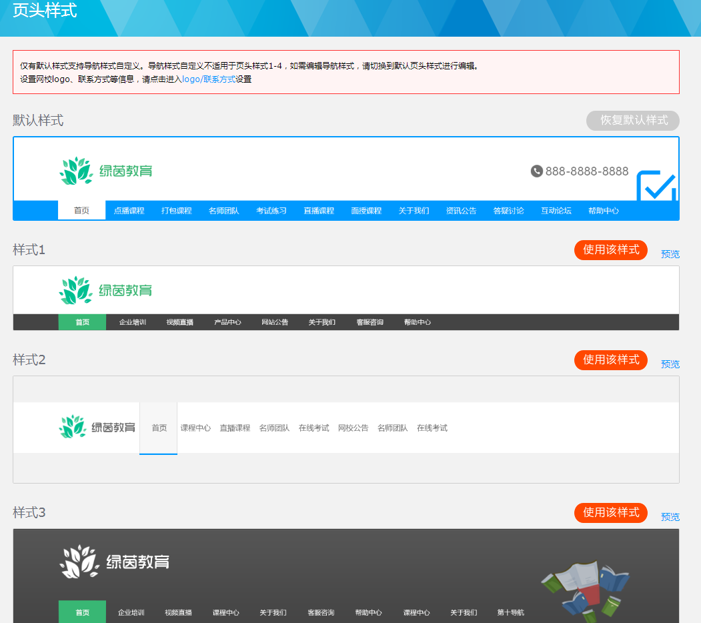Click 企业培训 in 样式1 navigation bar
The image size is (701, 623).
[x=132, y=322]
